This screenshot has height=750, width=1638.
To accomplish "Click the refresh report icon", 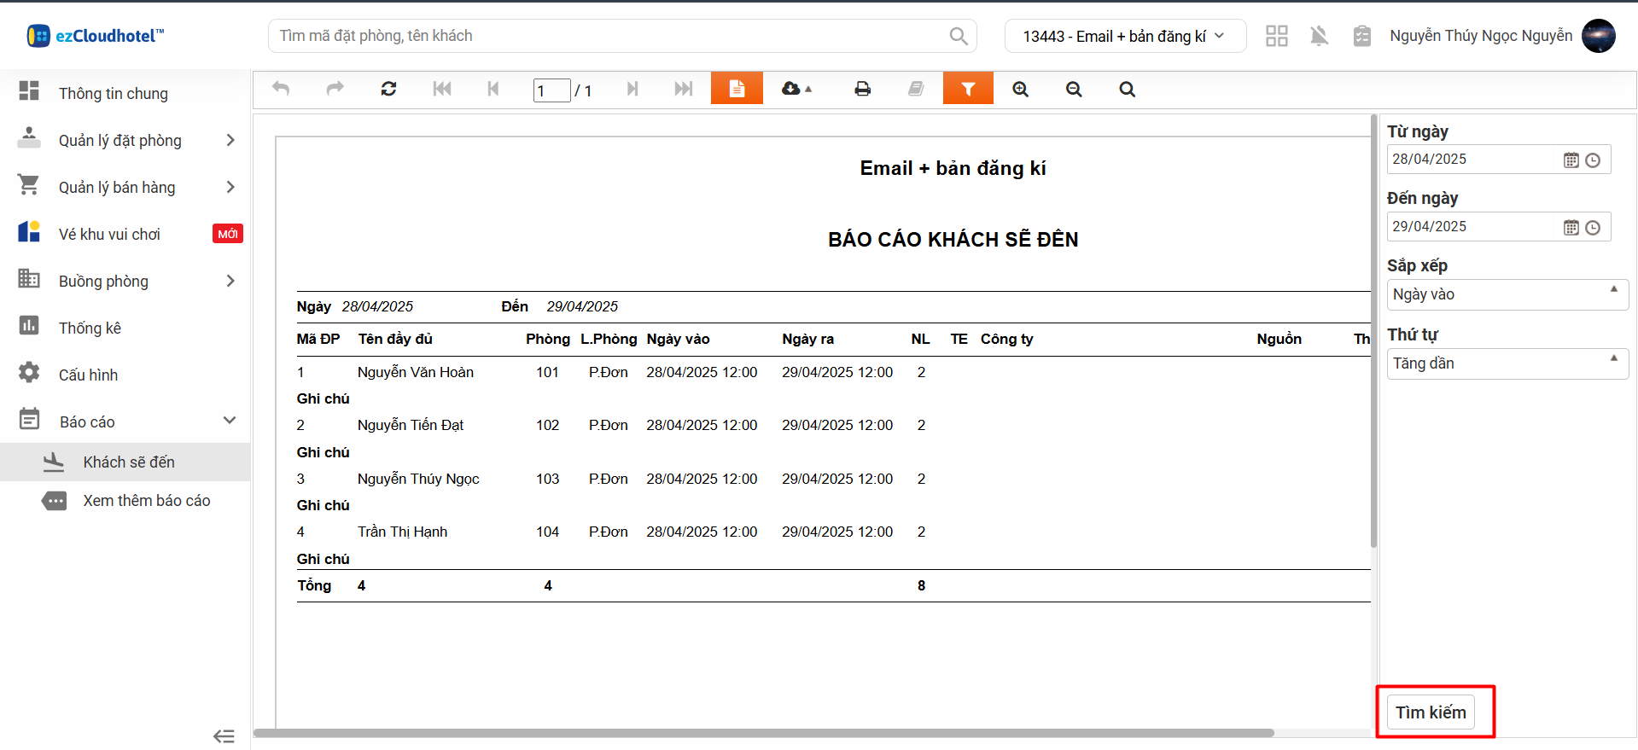I will coord(388,89).
